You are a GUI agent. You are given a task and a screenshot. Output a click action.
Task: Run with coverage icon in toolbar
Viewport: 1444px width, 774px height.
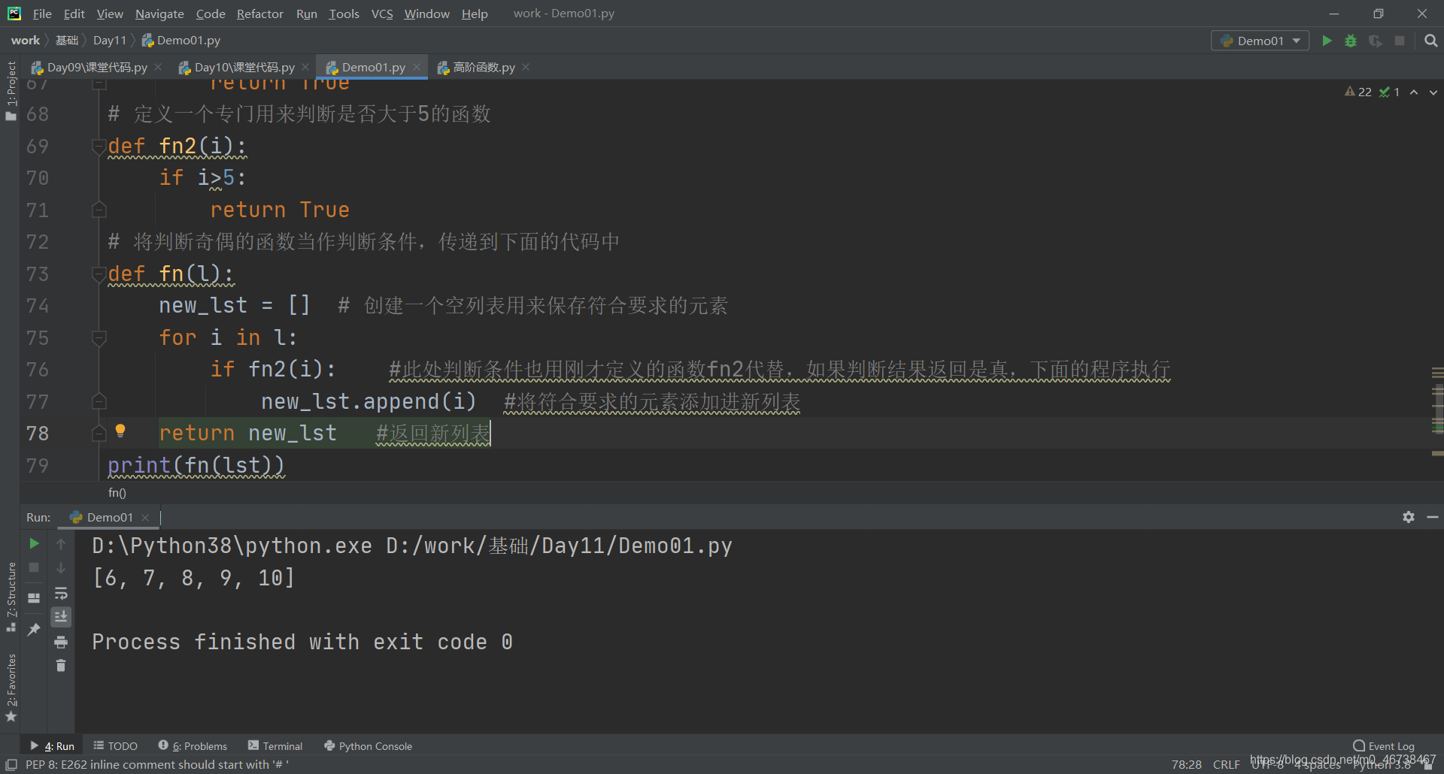click(1376, 41)
